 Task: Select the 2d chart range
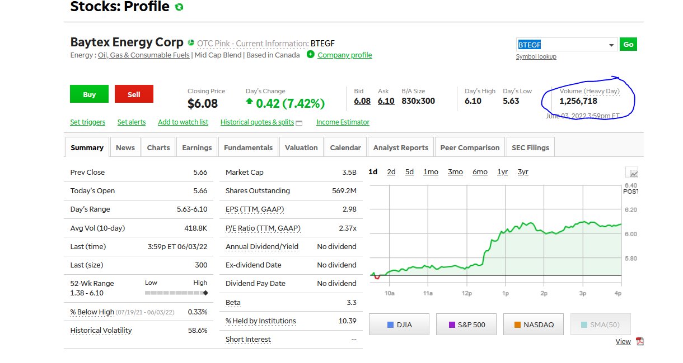point(391,172)
